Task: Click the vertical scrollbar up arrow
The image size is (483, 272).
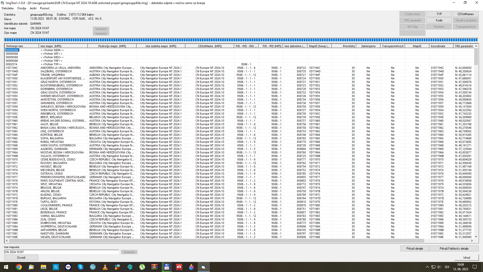Action: click(x=476, y=46)
